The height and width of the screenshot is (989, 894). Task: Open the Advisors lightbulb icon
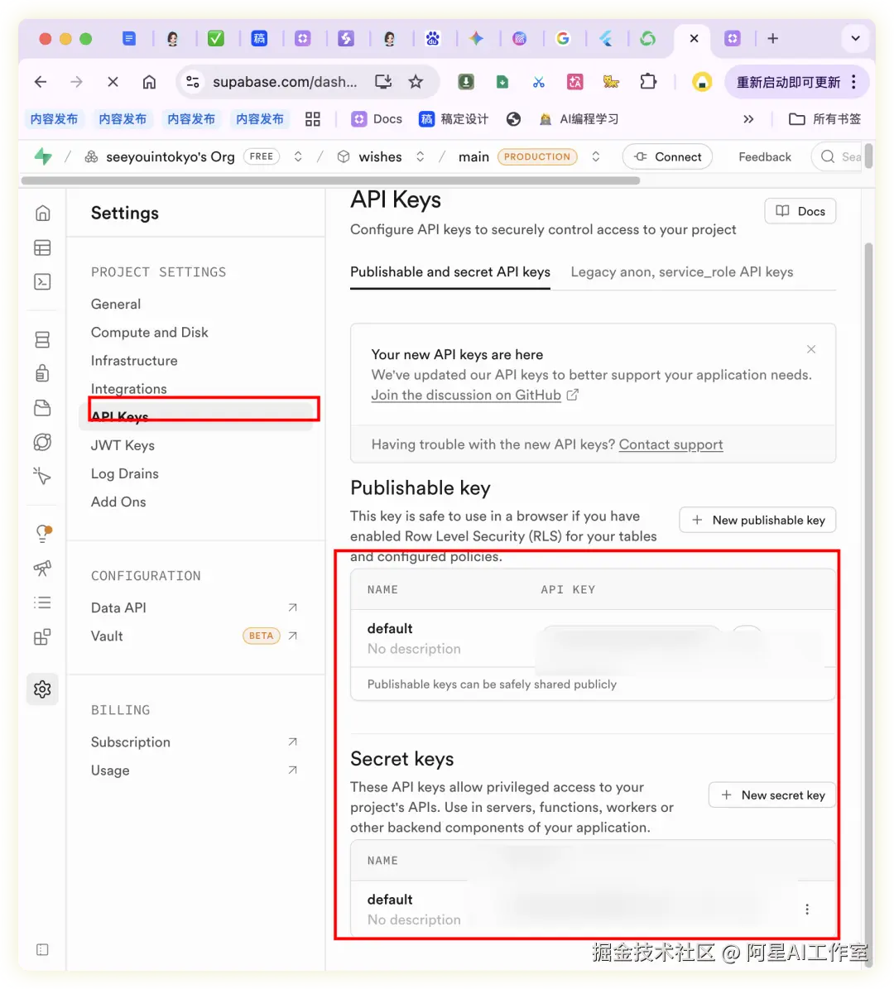[42, 535]
